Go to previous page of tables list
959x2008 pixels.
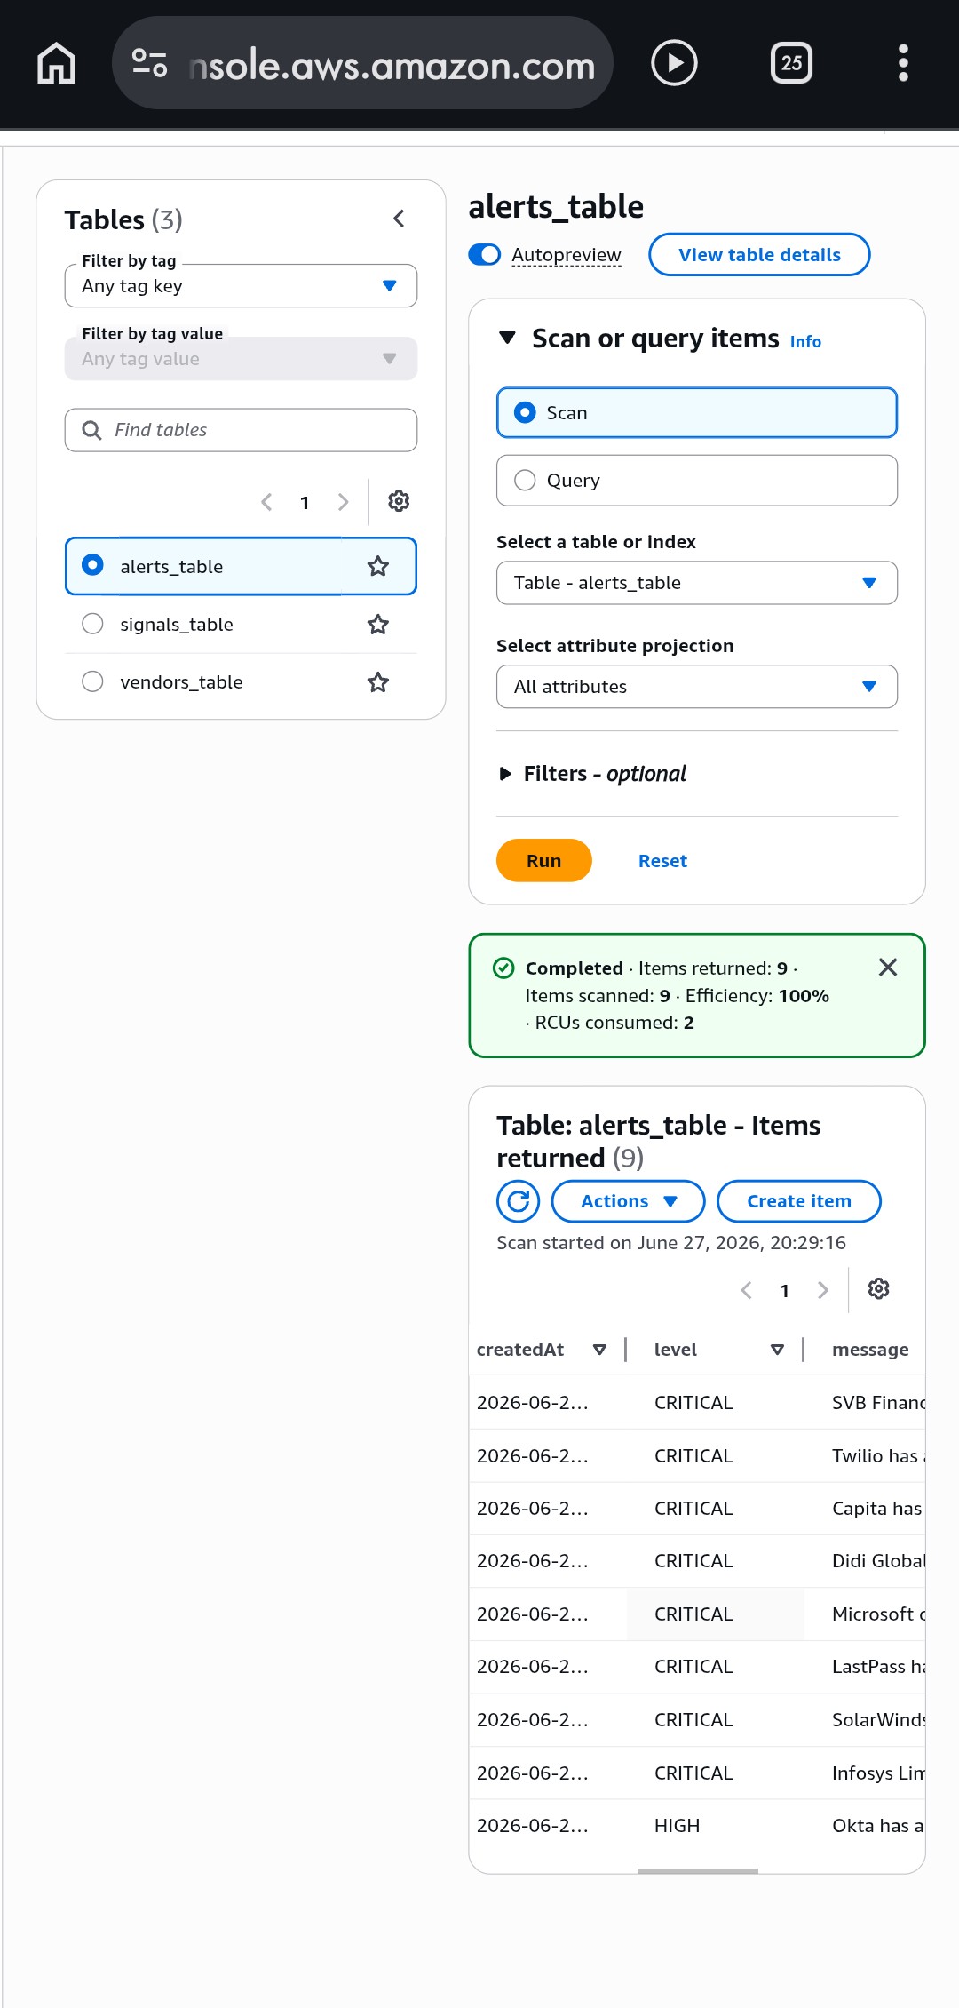click(266, 502)
